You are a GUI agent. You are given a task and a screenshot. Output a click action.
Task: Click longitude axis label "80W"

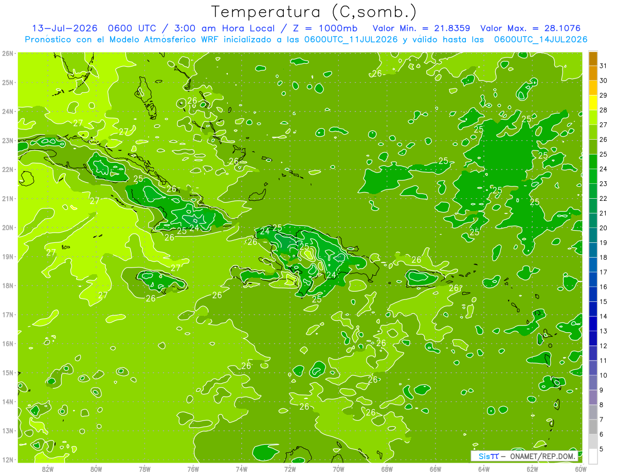coord(96,468)
